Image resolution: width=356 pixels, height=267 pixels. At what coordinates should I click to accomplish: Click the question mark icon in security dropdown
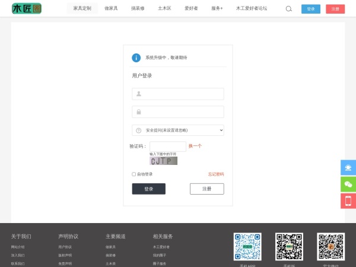click(x=138, y=131)
